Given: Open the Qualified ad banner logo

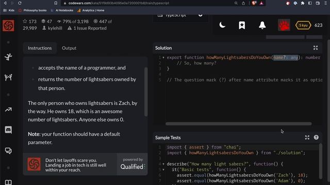Looking at the screenshot, I should pos(34,164).
